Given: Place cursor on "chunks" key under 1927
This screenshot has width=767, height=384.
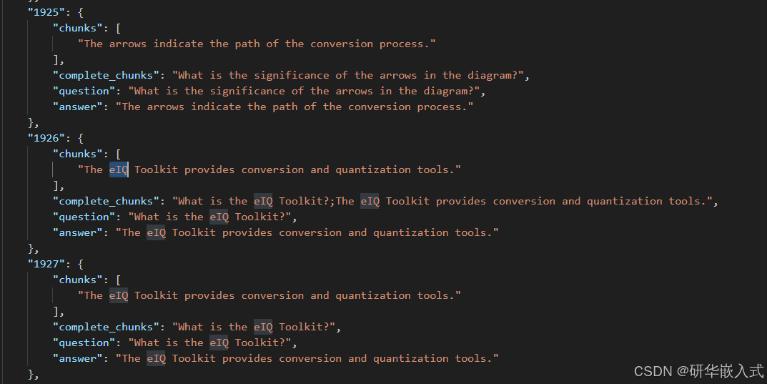Looking at the screenshot, I should [x=78, y=280].
